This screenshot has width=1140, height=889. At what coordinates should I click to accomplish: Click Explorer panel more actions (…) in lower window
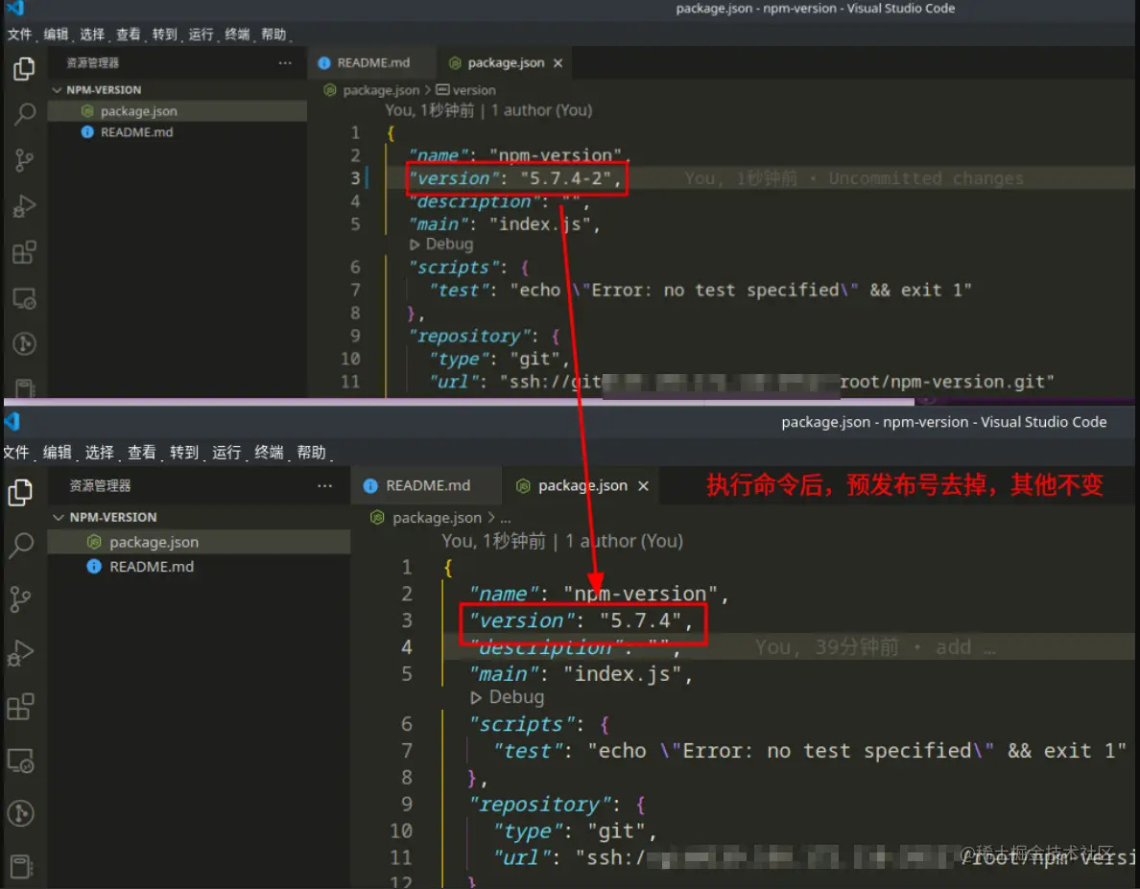[x=325, y=485]
